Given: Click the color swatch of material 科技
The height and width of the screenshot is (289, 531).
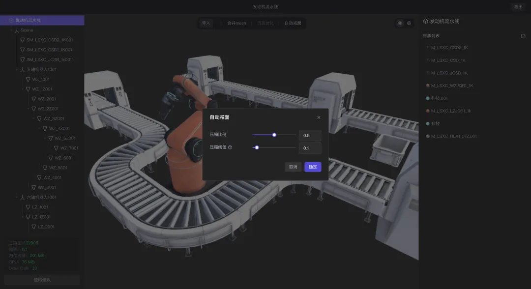Looking at the screenshot, I should [428, 123].
